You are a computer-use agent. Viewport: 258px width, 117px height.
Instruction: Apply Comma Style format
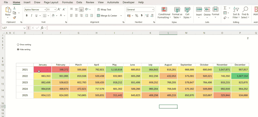[141, 16]
